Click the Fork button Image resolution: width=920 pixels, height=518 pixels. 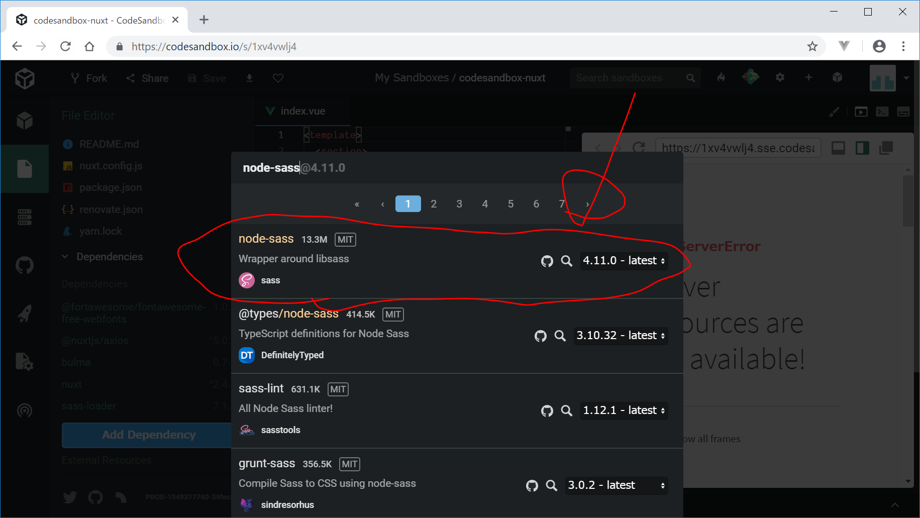pos(89,78)
